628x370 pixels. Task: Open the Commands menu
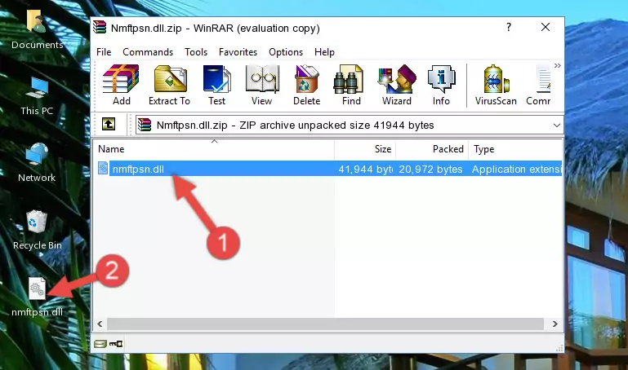148,52
